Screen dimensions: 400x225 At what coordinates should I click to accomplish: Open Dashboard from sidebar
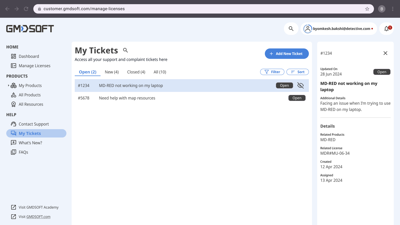tap(29, 56)
